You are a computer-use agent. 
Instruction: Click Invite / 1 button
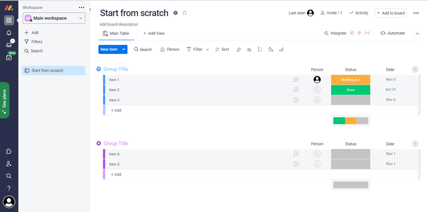[331, 13]
